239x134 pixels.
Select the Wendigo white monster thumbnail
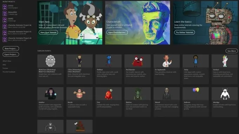(x=225, y=94)
